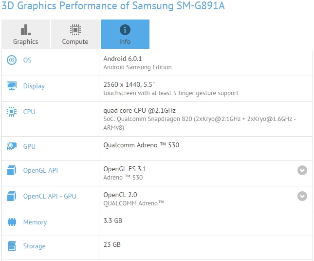Click the Android 6.0.1 text
The image size is (314, 261).
(123, 59)
